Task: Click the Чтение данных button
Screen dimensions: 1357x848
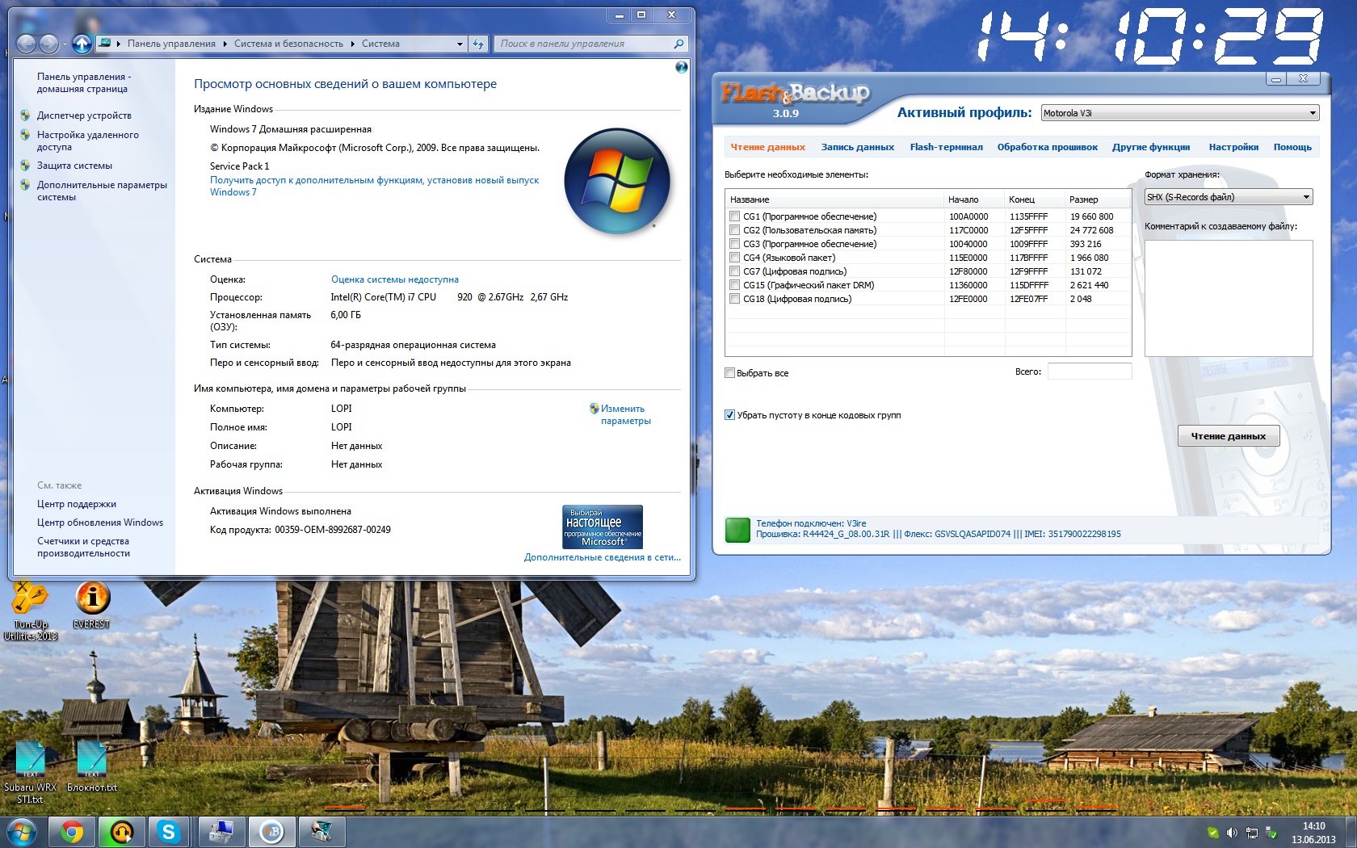Action: (1229, 436)
